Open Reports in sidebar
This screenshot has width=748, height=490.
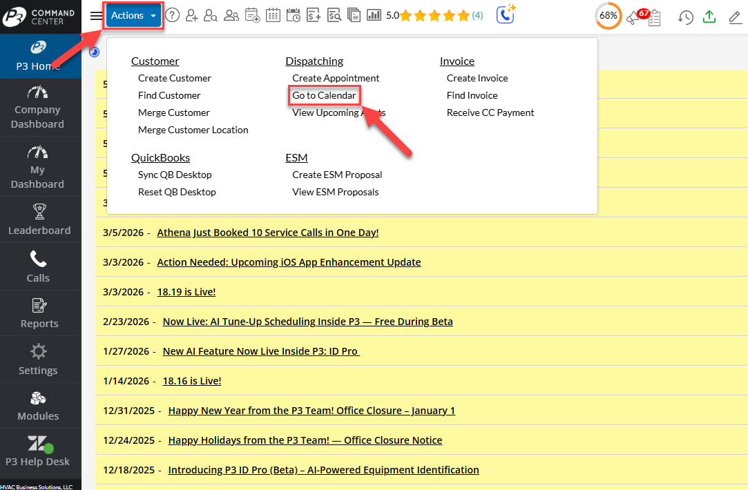coord(41,313)
